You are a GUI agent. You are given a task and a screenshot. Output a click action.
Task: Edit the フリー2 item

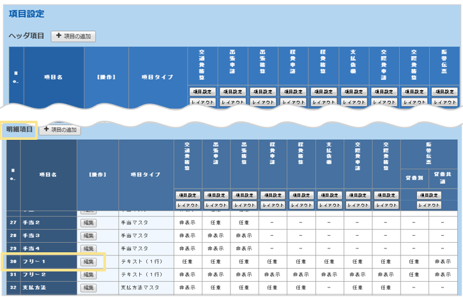pyautogui.click(x=87, y=275)
